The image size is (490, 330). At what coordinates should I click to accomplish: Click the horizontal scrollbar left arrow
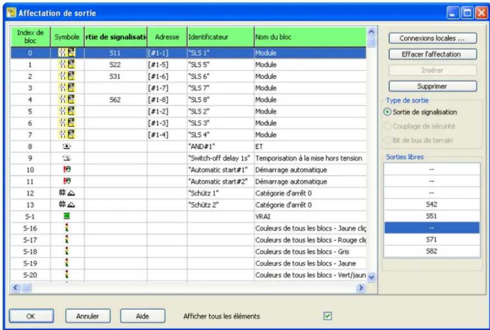tap(16, 288)
